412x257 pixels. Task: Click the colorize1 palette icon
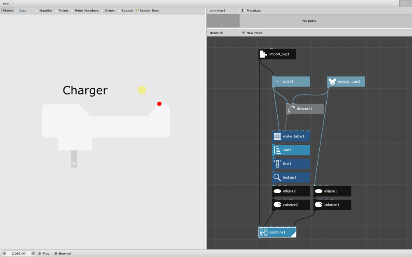(318, 204)
